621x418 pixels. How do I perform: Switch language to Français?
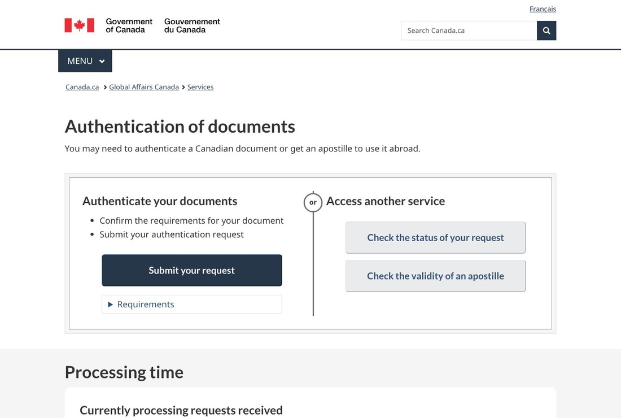point(543,8)
